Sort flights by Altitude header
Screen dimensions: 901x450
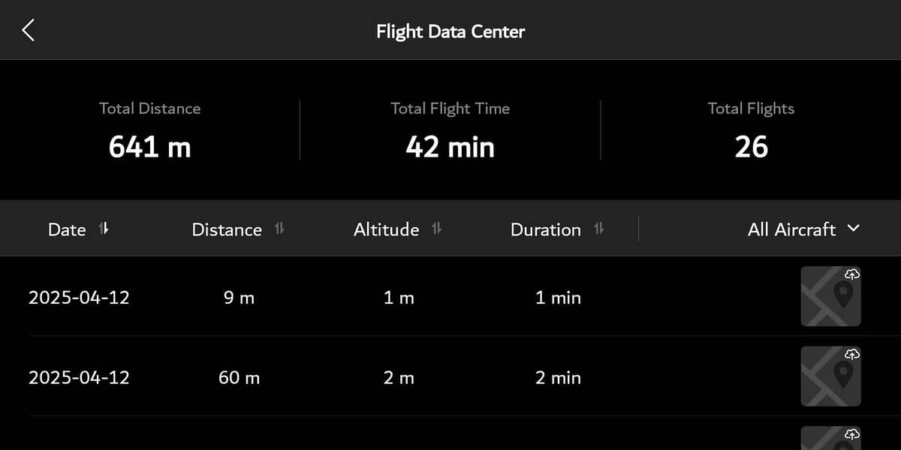pyautogui.click(x=386, y=229)
